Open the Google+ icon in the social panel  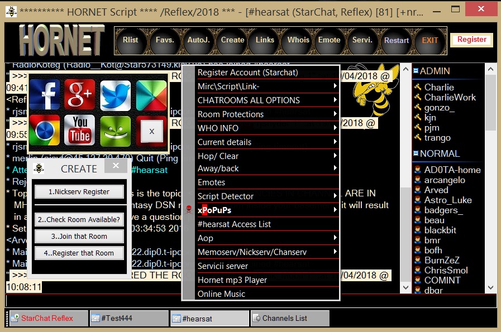click(x=79, y=95)
